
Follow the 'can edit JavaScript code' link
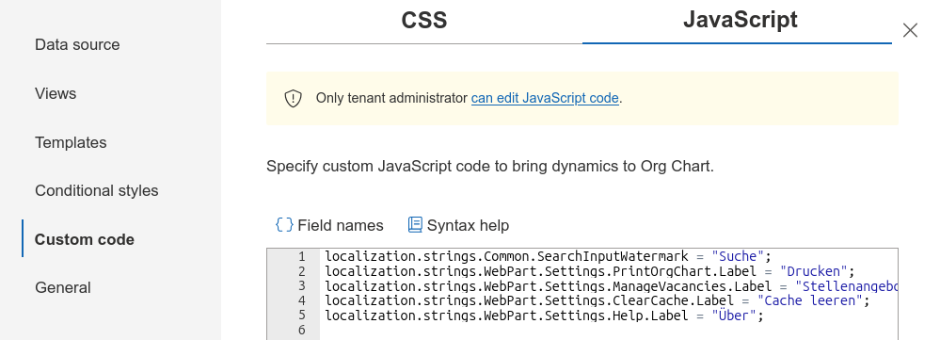(545, 98)
